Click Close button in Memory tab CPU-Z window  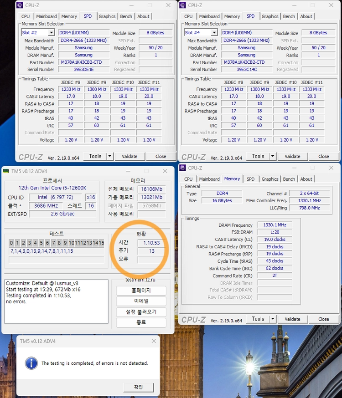[324, 319]
